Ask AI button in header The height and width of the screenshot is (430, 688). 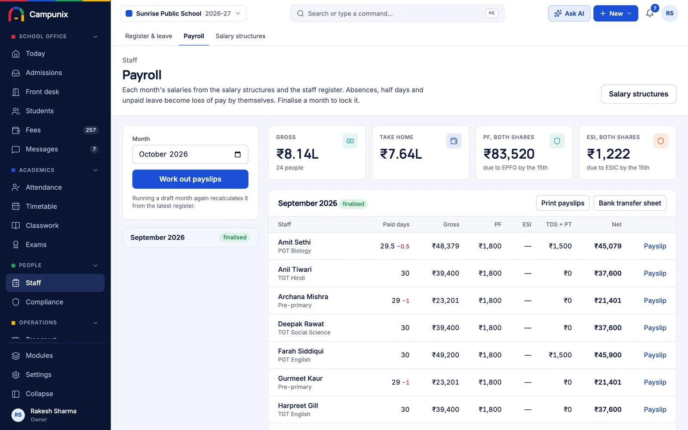tap(569, 13)
